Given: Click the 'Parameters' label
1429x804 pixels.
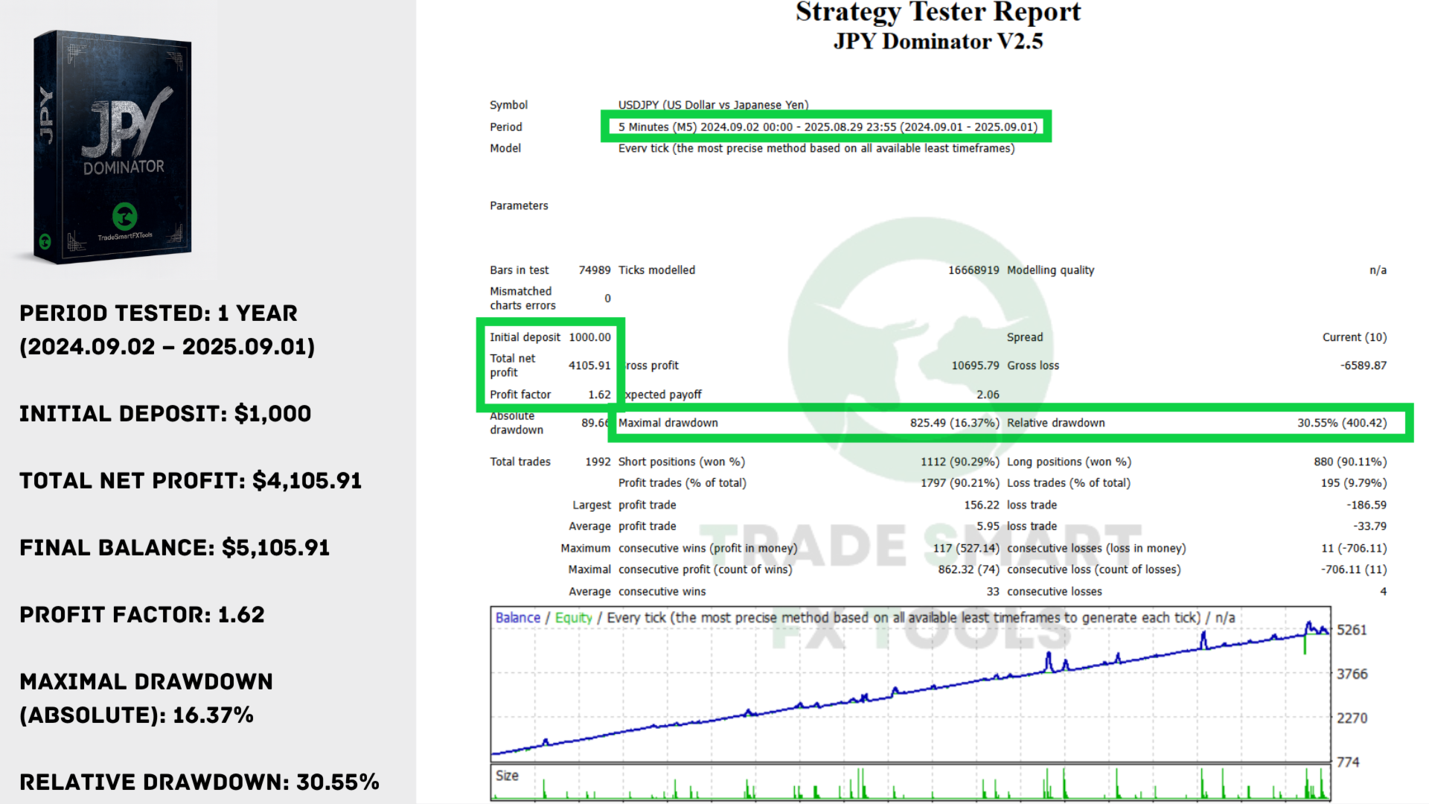Looking at the screenshot, I should pos(519,205).
